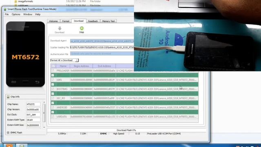Click the Scatter-loading File path field

(x=102, y=47)
